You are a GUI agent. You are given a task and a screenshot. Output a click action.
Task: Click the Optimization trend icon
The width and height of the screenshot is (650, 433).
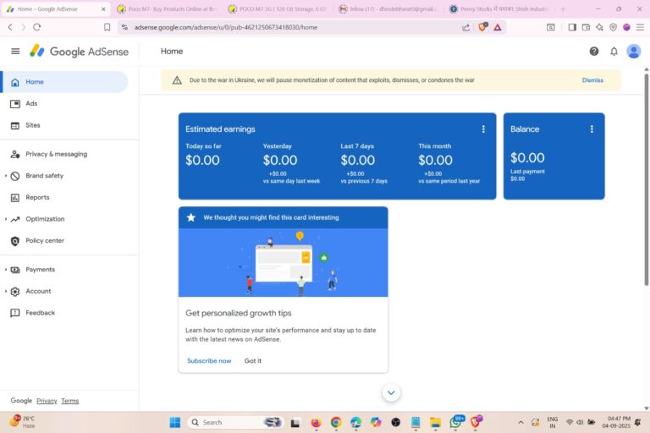click(x=15, y=219)
